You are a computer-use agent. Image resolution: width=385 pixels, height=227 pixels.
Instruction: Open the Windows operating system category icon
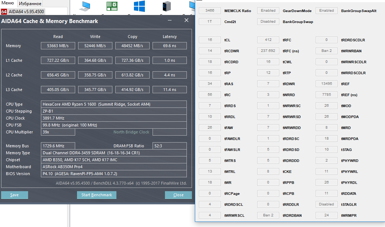pos(139,6)
